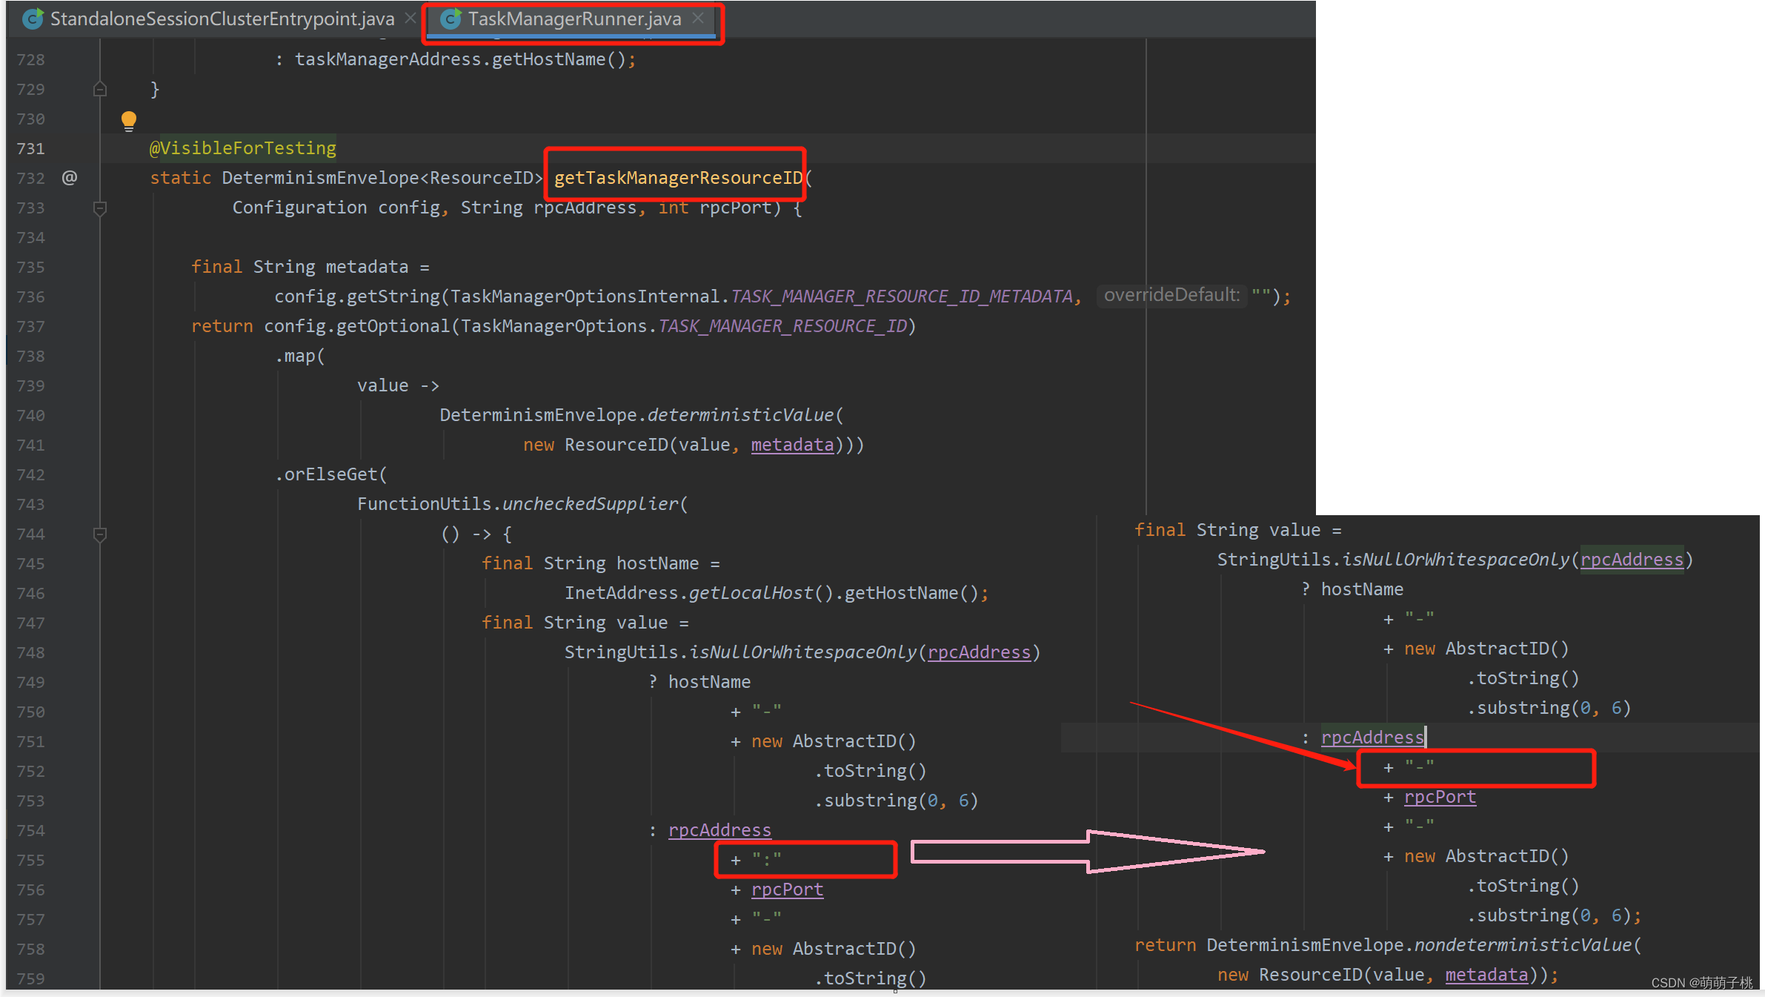Click line number 731 in gutter
This screenshot has height=997, width=1765.
(30, 148)
